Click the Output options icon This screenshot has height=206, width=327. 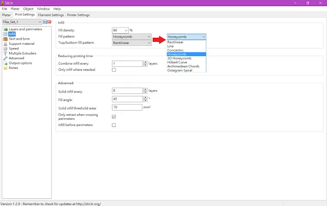click(6, 63)
